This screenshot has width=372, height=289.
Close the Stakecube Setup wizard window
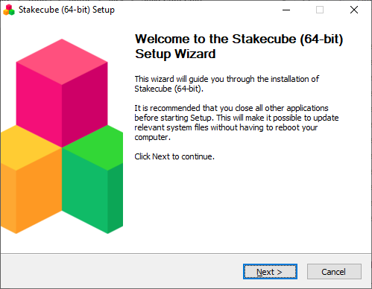point(354,10)
